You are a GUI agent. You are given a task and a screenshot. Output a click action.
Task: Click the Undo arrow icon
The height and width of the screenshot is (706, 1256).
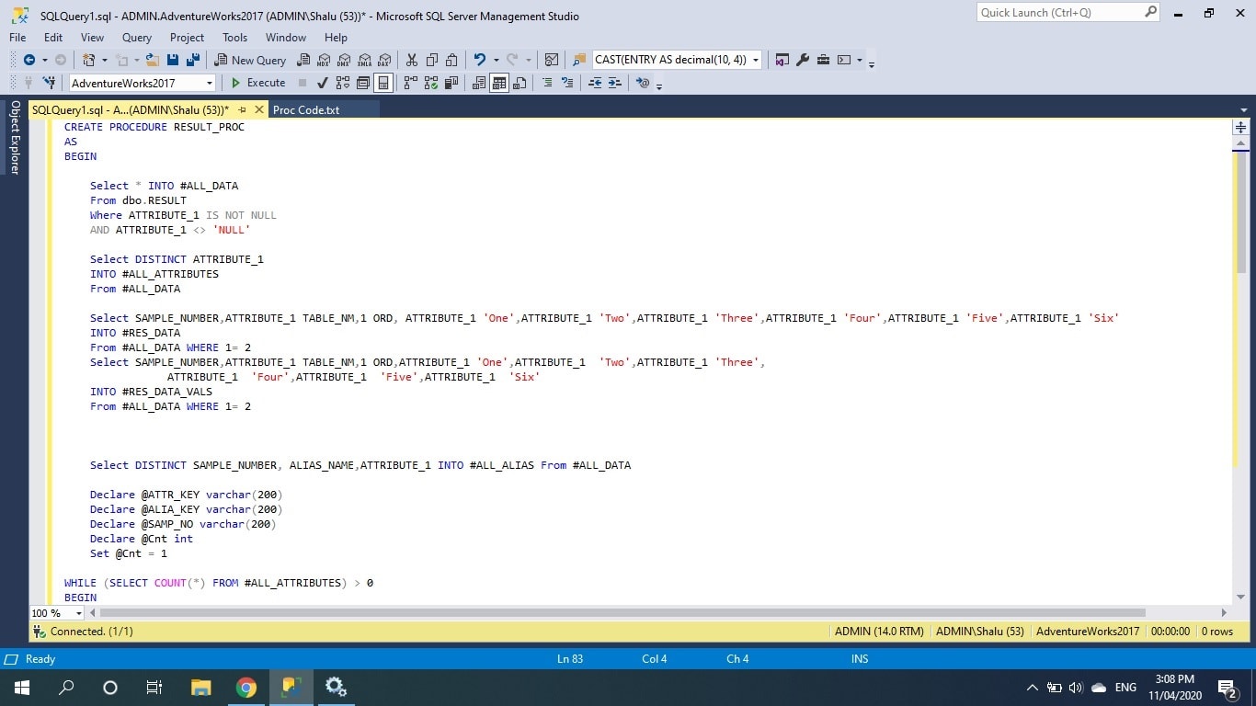pyautogui.click(x=479, y=60)
